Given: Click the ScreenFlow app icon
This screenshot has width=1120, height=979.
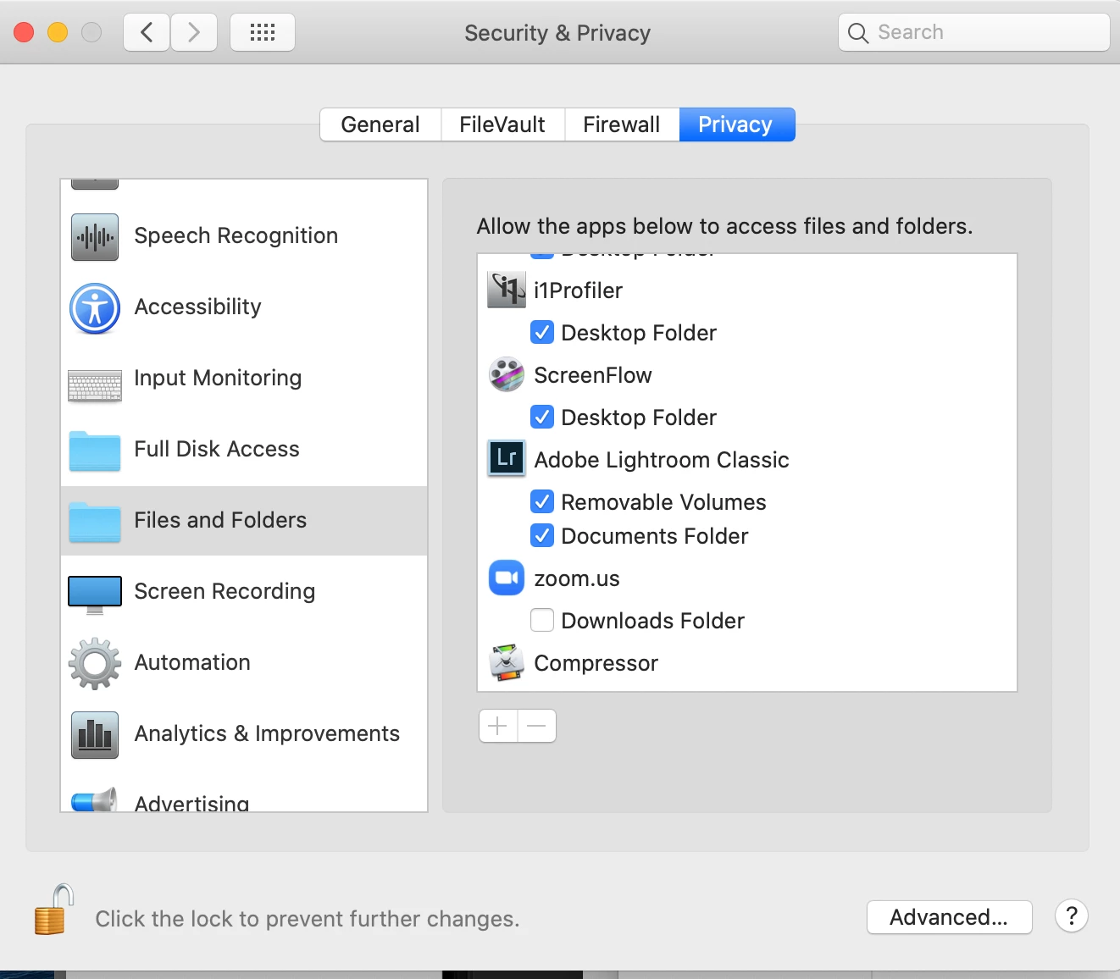Looking at the screenshot, I should pyautogui.click(x=507, y=374).
